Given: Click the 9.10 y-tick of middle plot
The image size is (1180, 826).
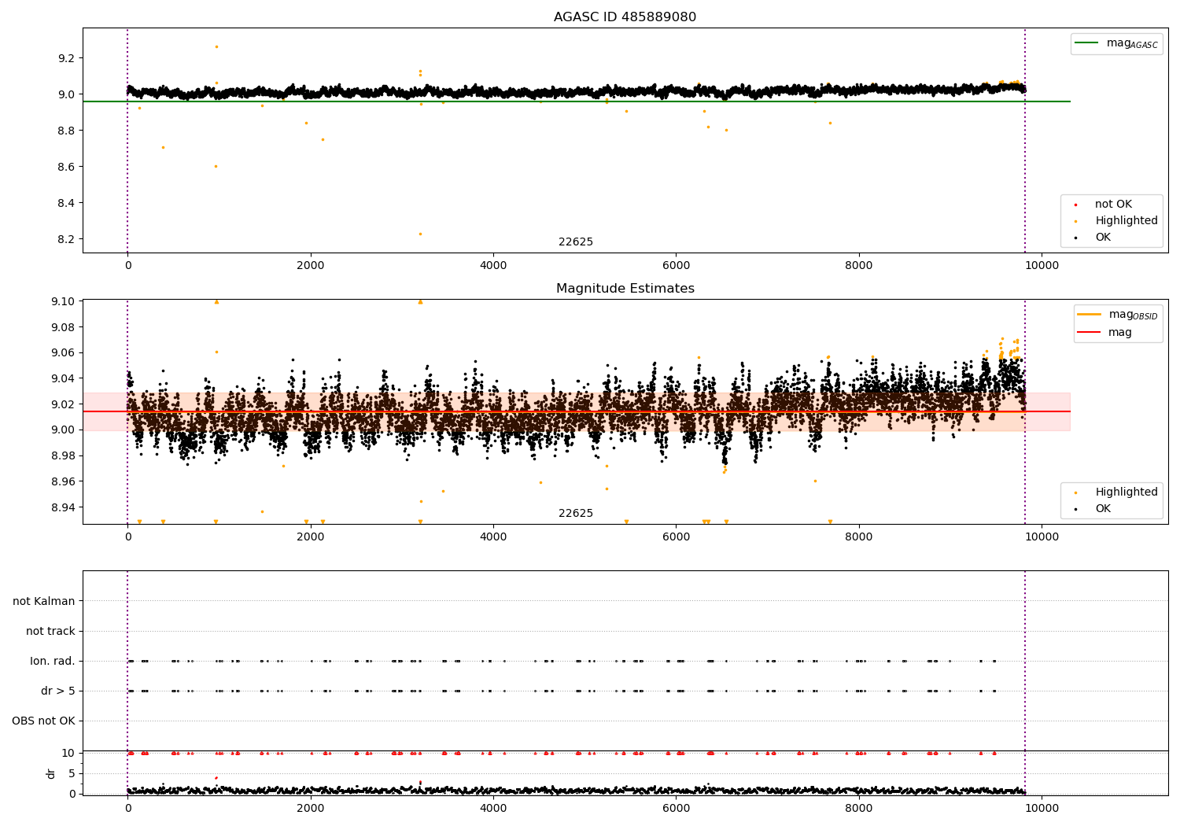Looking at the screenshot, I should pyautogui.click(x=62, y=301).
